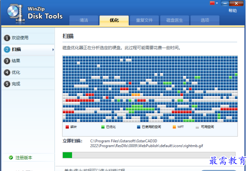Open the 磁盘医生 tab
The width and height of the screenshot is (249, 171).
click(174, 20)
